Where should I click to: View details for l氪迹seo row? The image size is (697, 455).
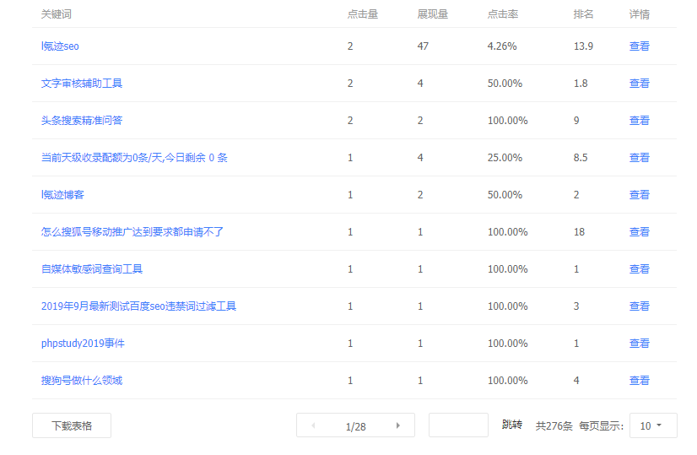pyautogui.click(x=639, y=46)
